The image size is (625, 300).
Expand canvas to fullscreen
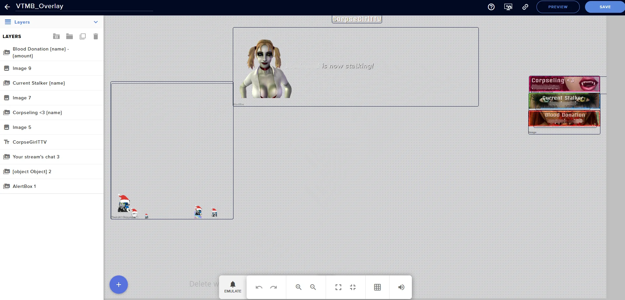tap(338, 287)
